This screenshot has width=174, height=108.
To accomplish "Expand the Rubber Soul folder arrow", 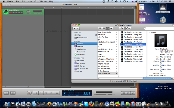I will pyautogui.click(x=117, y=56).
